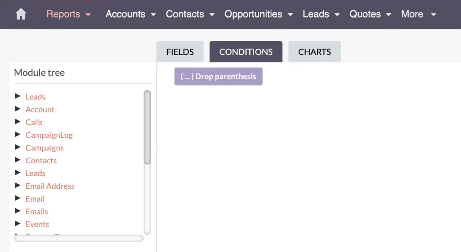Screen dimensions: 461x252
Task: Expand the CampaignLog node
Action: [x=18, y=134]
